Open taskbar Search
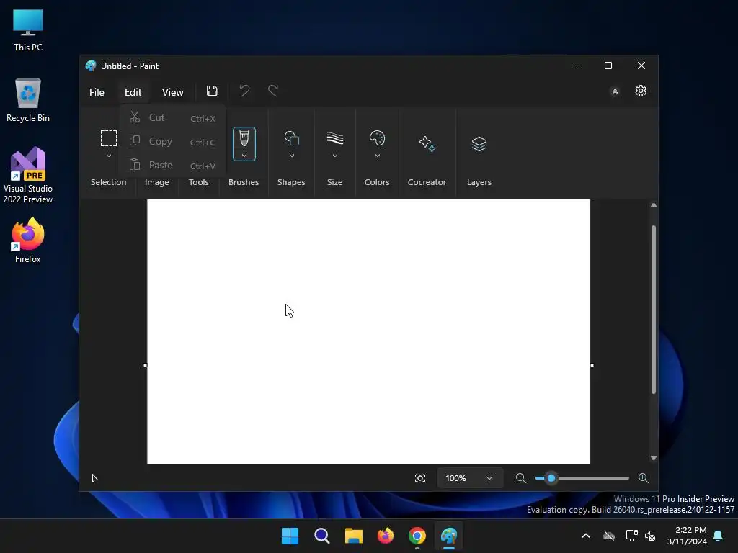 pos(322,536)
